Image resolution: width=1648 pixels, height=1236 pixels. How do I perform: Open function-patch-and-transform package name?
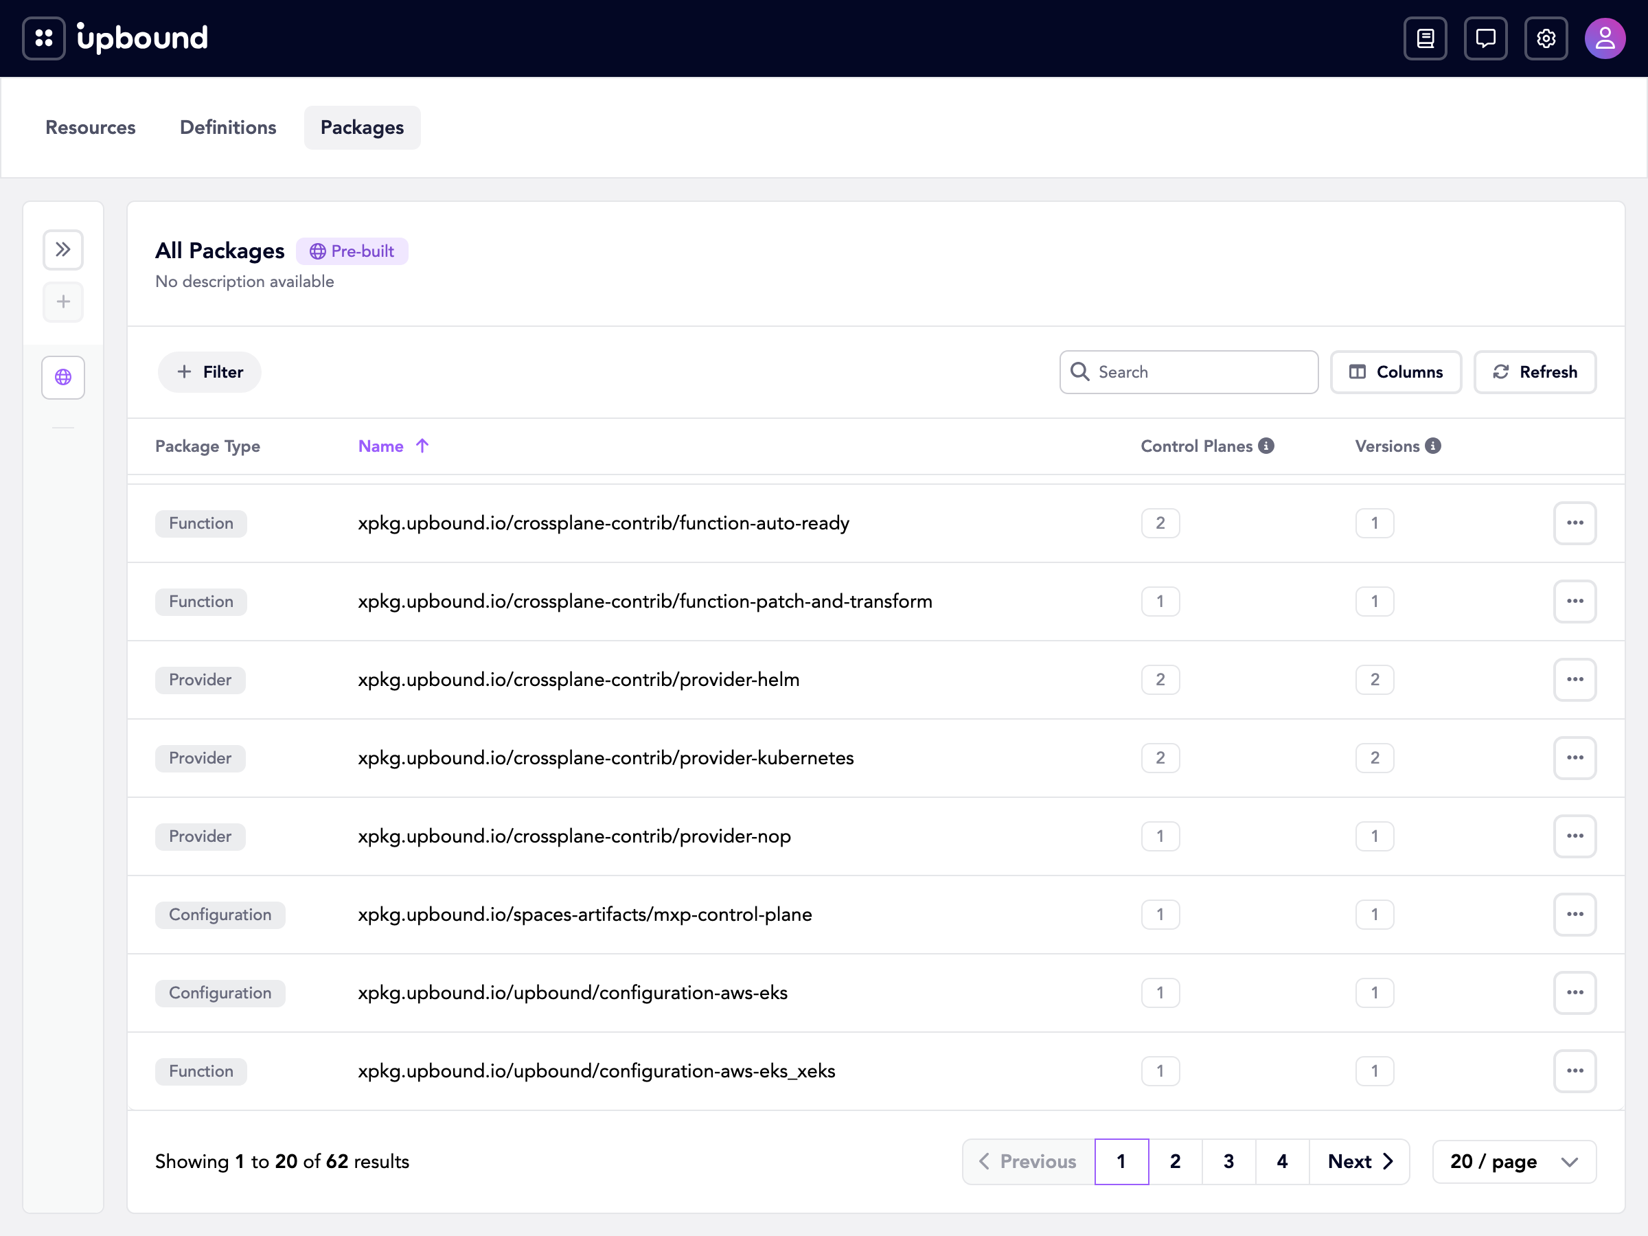[x=645, y=602]
